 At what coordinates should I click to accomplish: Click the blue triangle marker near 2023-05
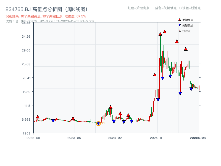[53, 121]
